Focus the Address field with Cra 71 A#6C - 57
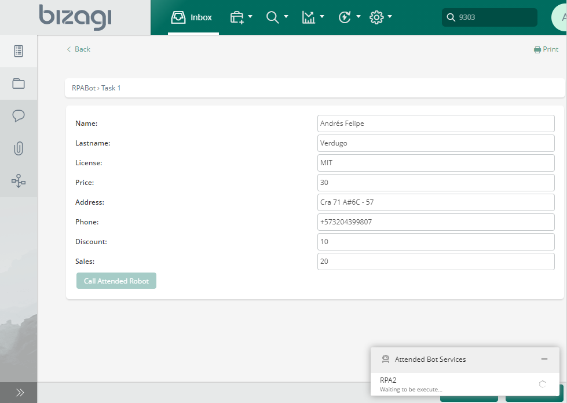The width and height of the screenshot is (567, 403). coord(436,202)
